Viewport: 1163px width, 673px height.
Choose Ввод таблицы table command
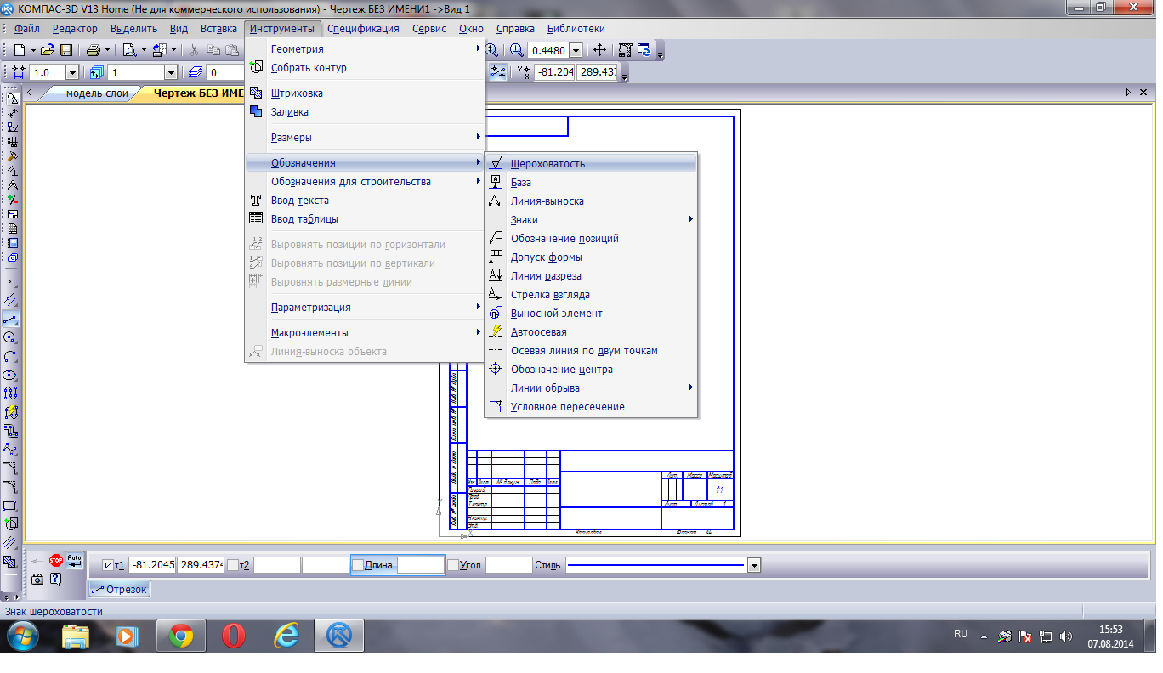[365, 219]
